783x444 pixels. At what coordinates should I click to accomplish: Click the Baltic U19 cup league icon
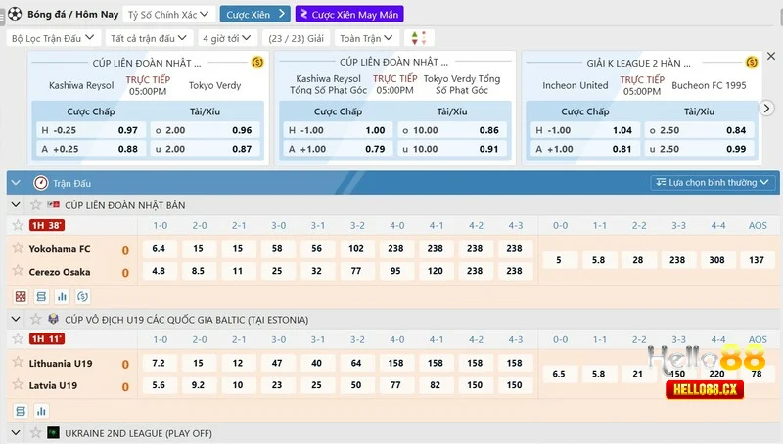coord(53,319)
